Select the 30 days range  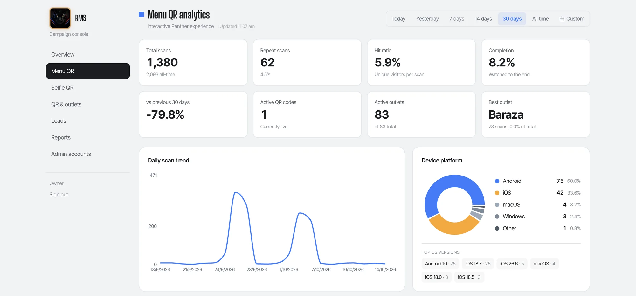(x=512, y=19)
